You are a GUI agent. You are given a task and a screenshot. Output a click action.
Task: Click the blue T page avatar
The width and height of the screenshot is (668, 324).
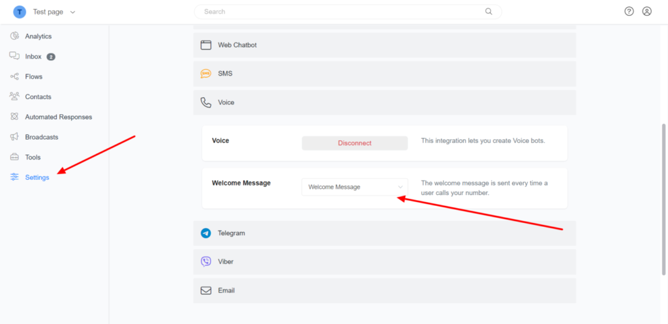[x=20, y=12]
